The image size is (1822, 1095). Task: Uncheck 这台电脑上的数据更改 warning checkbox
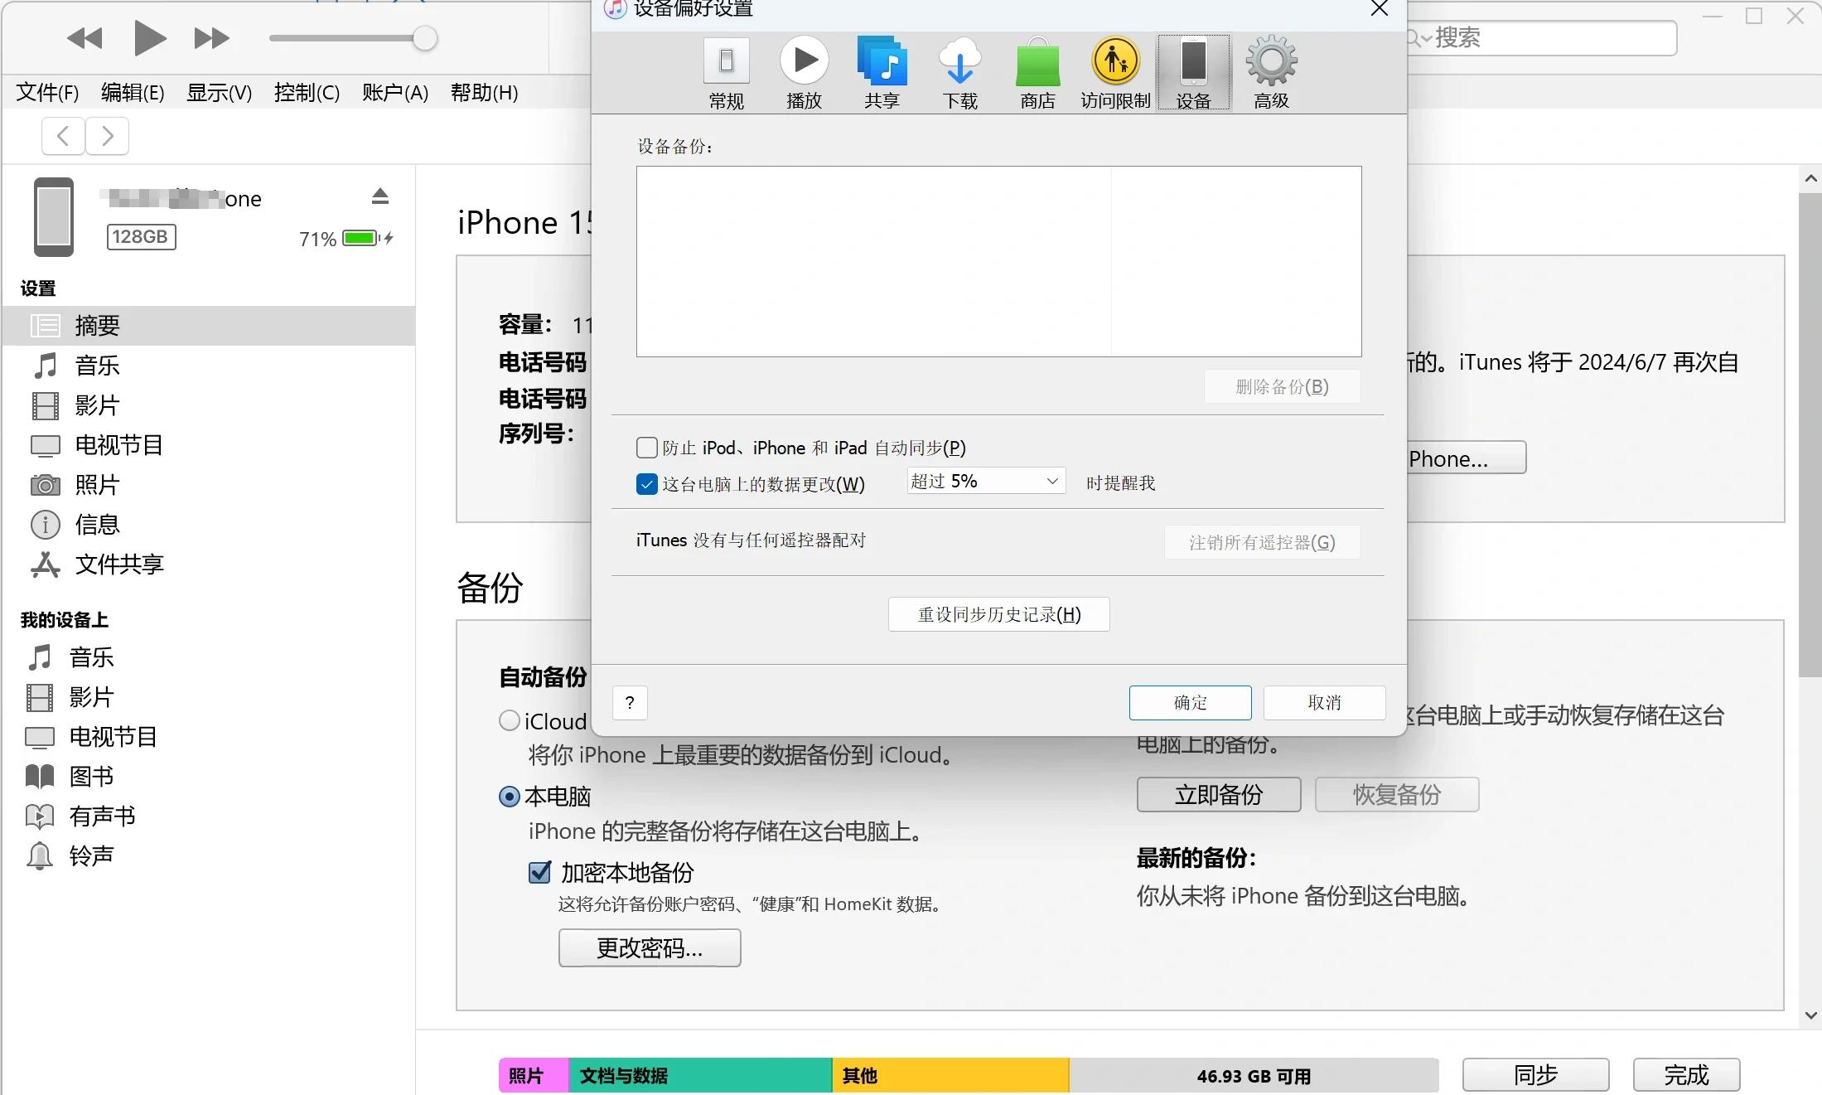click(x=647, y=484)
